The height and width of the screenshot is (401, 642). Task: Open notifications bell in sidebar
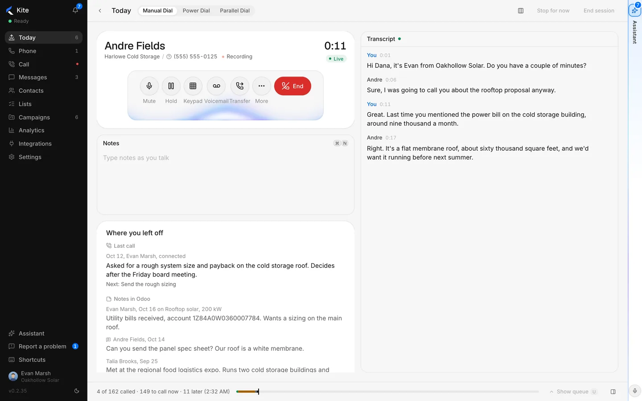click(76, 10)
